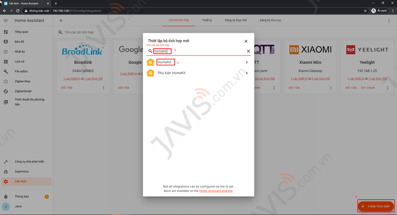The image size is (397, 215).
Task: Click THÊM TÍCH HỢP add button
Action: 376,206
